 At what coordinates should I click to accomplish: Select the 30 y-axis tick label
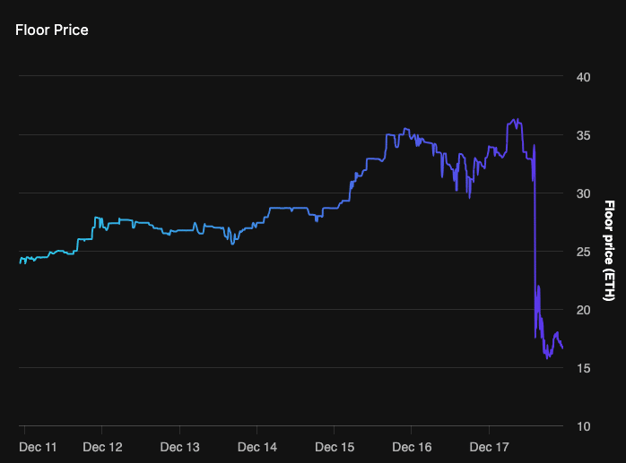coord(583,193)
